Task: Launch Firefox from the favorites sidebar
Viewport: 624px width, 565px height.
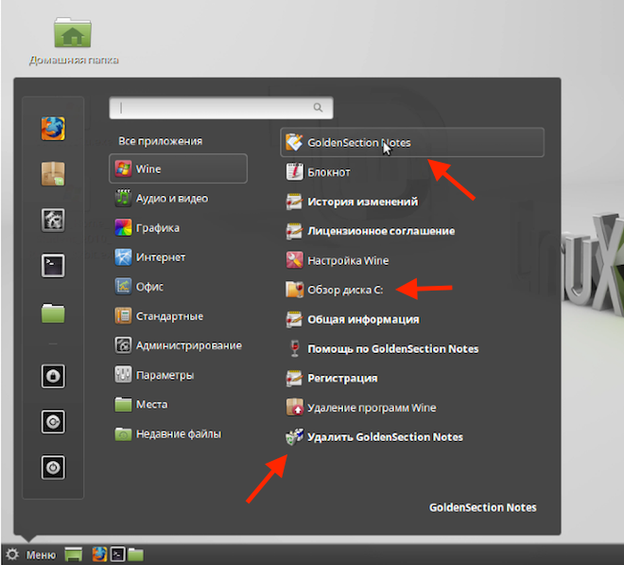Action: click(53, 129)
